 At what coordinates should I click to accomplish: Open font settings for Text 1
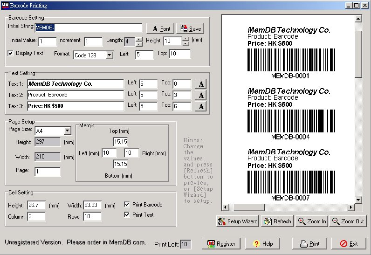(x=200, y=84)
